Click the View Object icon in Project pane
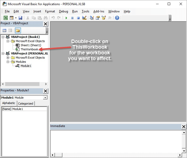This screenshot has height=158, width=187. click(x=10, y=30)
